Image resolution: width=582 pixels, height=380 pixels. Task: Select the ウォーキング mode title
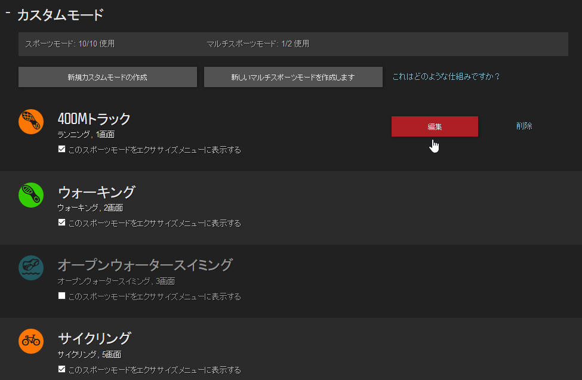[97, 192]
